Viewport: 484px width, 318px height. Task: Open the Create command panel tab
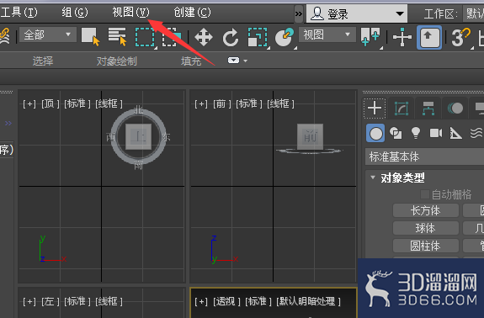coord(375,109)
